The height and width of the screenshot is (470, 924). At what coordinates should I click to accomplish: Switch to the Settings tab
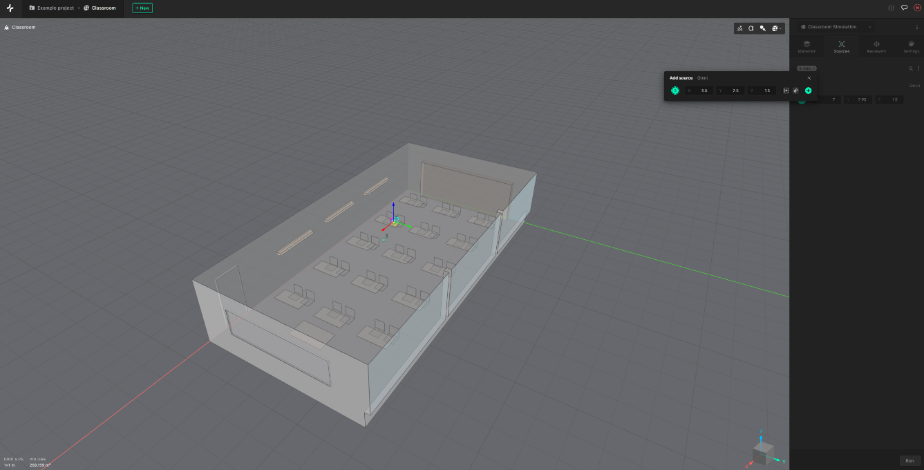click(x=911, y=46)
